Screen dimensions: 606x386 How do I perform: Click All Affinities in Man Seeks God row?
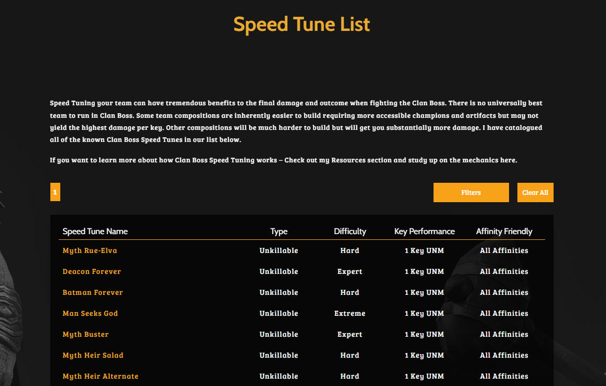coord(504,313)
